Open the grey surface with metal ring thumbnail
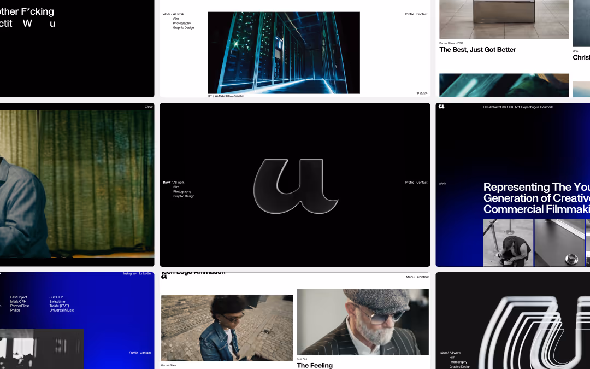The width and height of the screenshot is (590, 369). pos(559,243)
